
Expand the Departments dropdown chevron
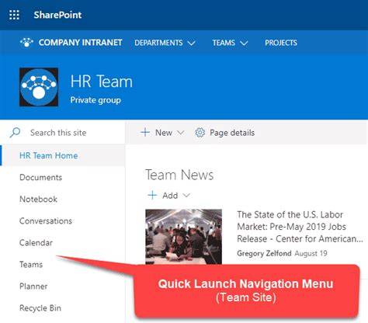(192, 43)
